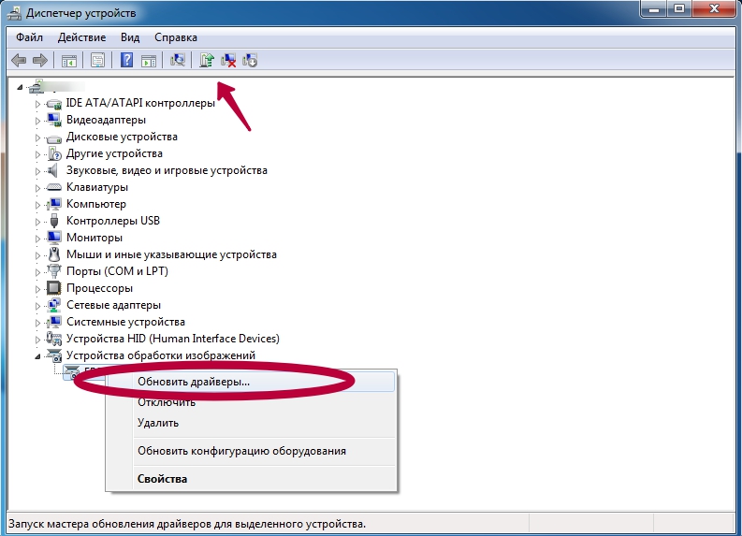Screen dimensions: 742x536
Task: Open the Действие menu
Action: (x=82, y=37)
